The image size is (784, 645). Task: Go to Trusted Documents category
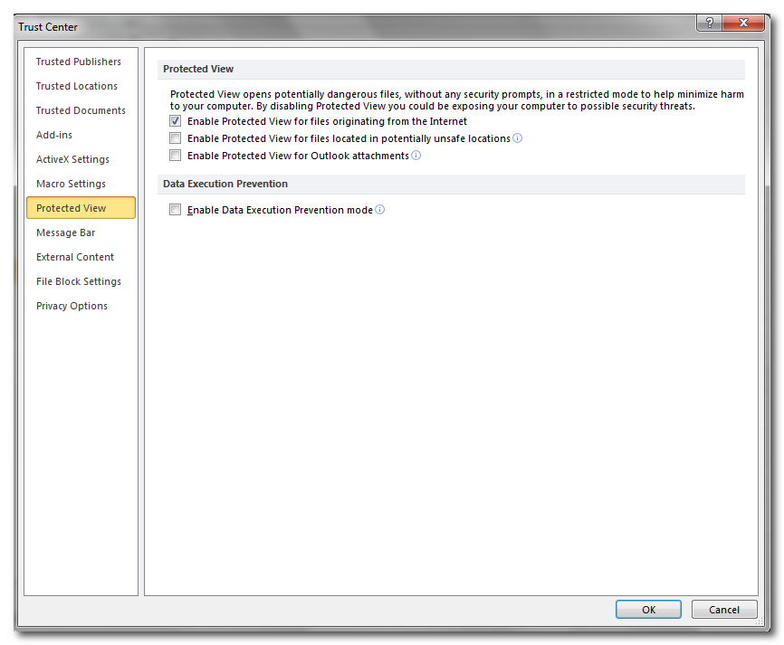click(x=81, y=110)
